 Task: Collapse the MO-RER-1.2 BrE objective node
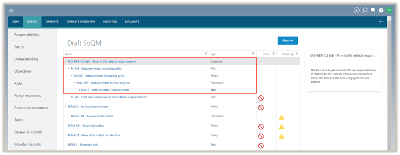pos(66,61)
